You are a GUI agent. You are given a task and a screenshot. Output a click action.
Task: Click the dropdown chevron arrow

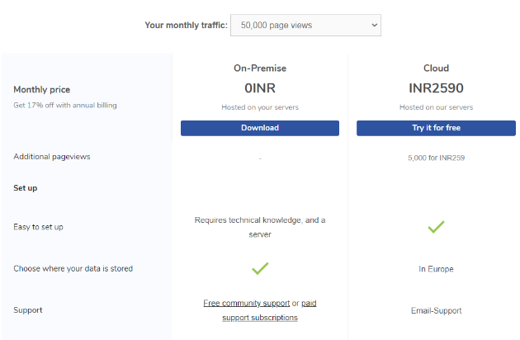tap(375, 26)
